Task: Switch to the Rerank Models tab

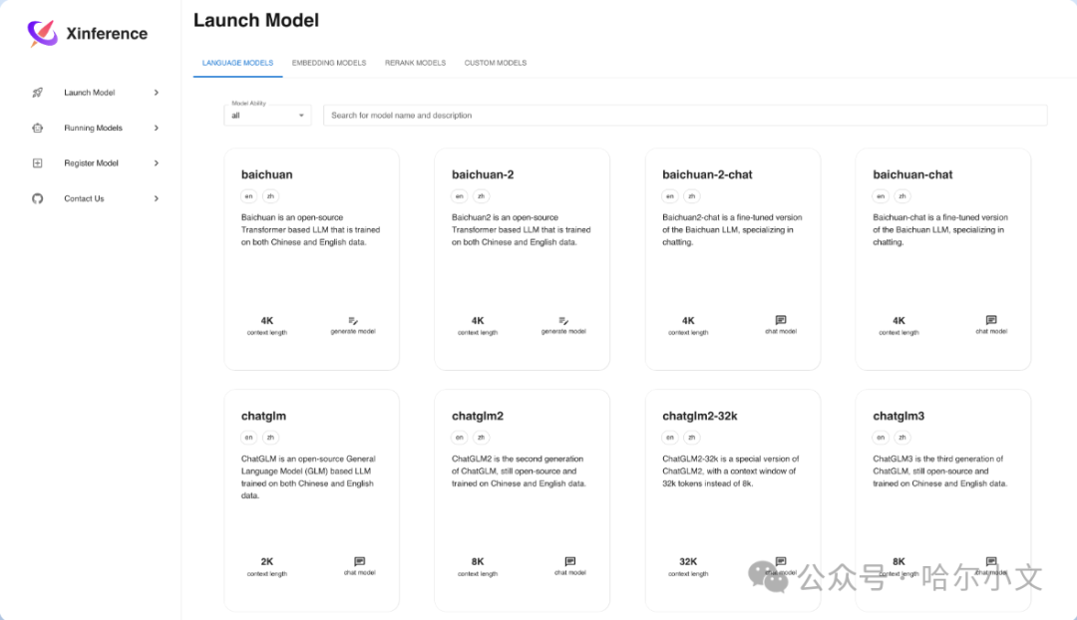Action: coord(416,63)
